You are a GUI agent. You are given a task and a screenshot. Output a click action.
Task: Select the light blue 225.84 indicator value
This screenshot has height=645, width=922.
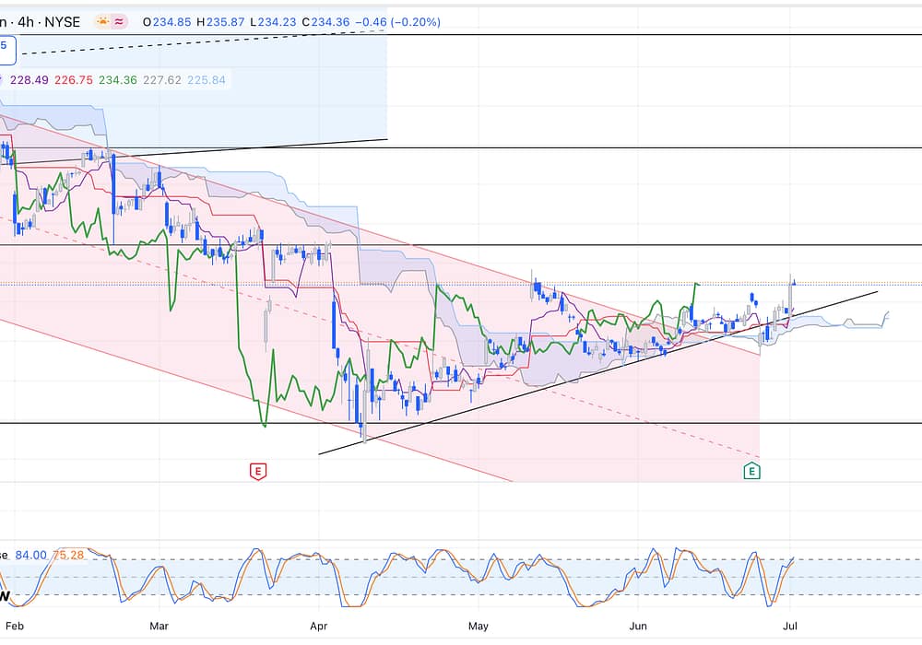[x=206, y=80]
